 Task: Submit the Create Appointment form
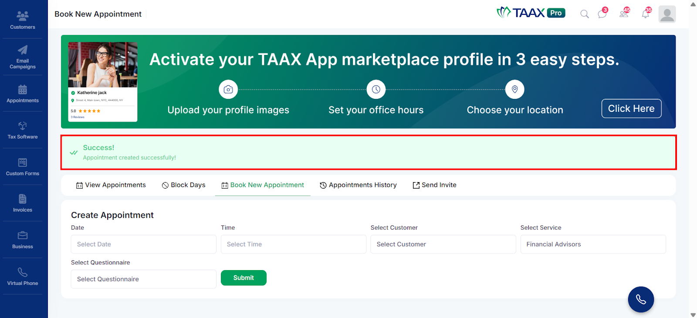pos(244,278)
